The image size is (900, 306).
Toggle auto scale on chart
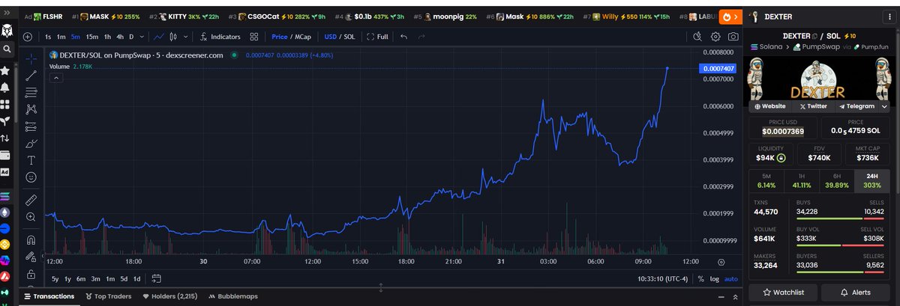(x=730, y=279)
